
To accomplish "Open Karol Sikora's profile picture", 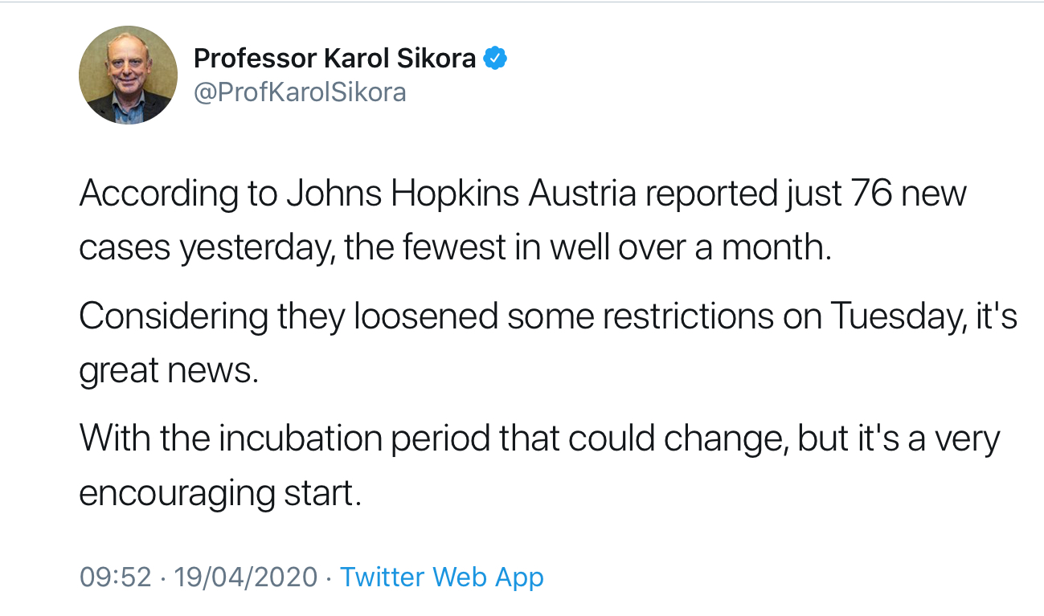I will [x=128, y=75].
